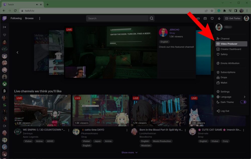Click the heart icon in left sidebar
Image resolution: width=251 pixels, height=159 pixels.
click(x=4, y=35)
